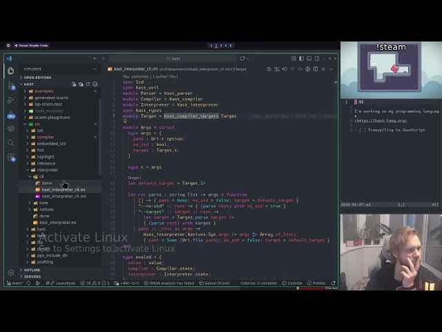The width and height of the screenshot is (442, 332).
Task: Toggle Primary Side Bar visibility
Action: pos(302,58)
